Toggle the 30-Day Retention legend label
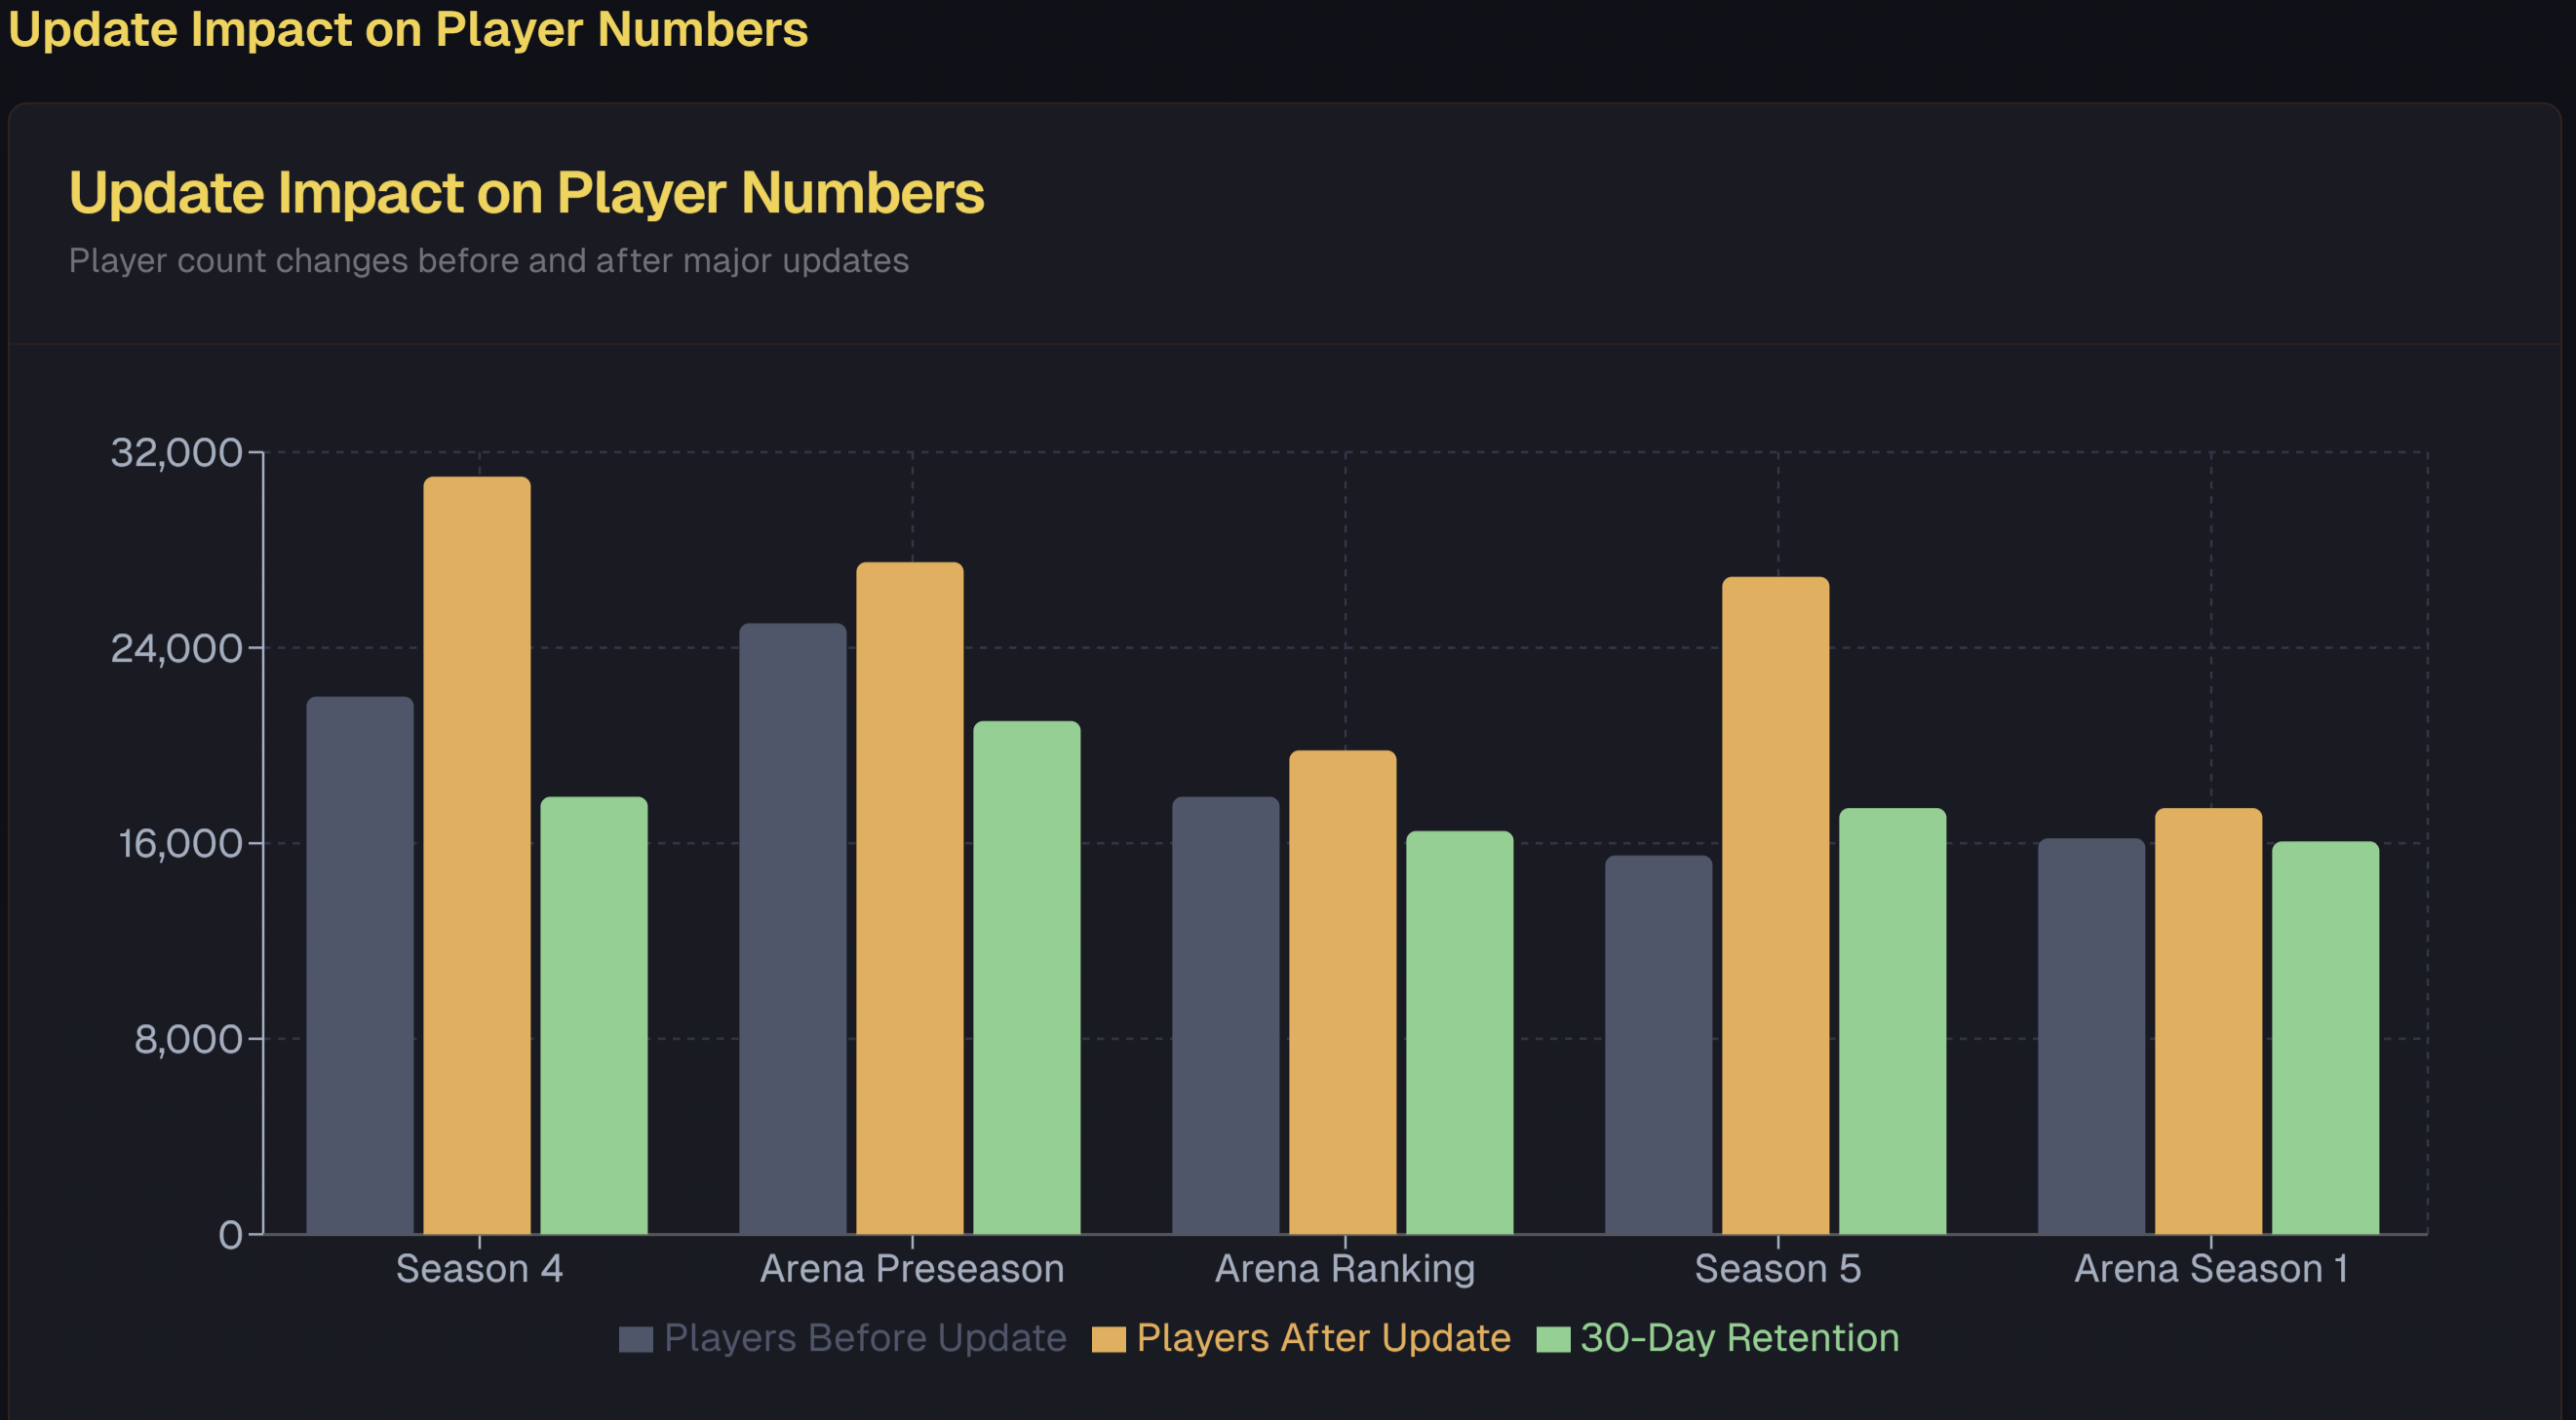This screenshot has width=2576, height=1420. 1739,1338
